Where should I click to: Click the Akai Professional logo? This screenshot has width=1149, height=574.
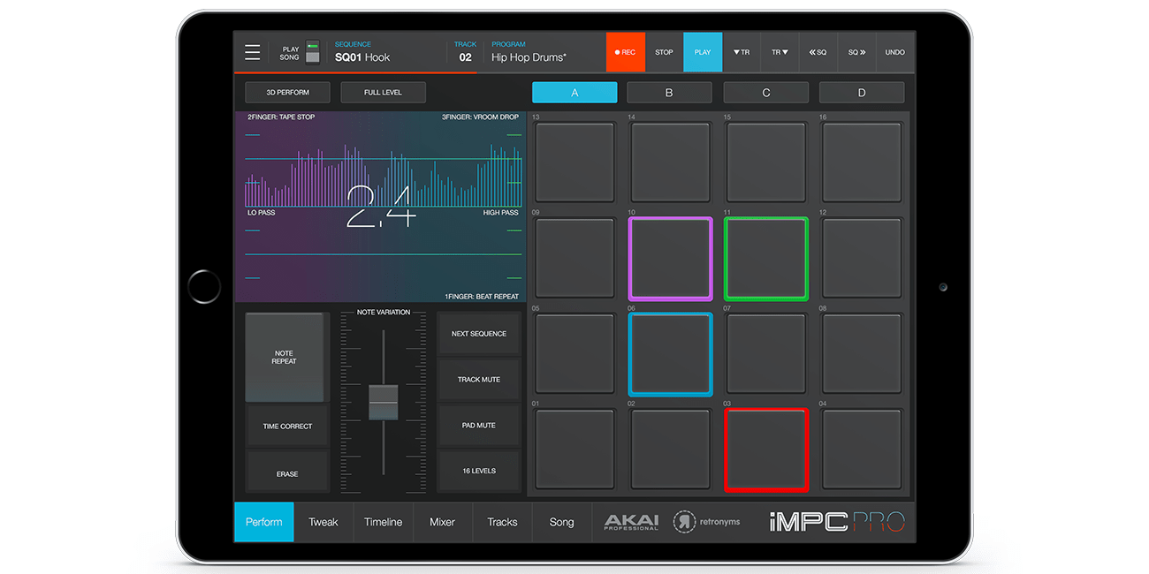click(631, 522)
